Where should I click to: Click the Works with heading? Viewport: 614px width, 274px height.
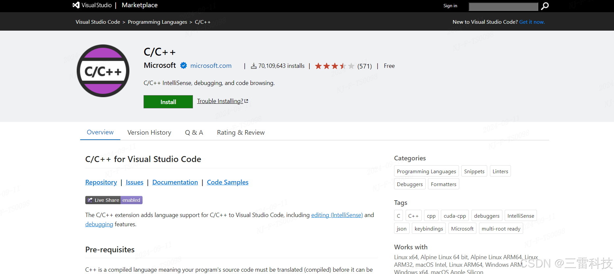tap(411, 247)
